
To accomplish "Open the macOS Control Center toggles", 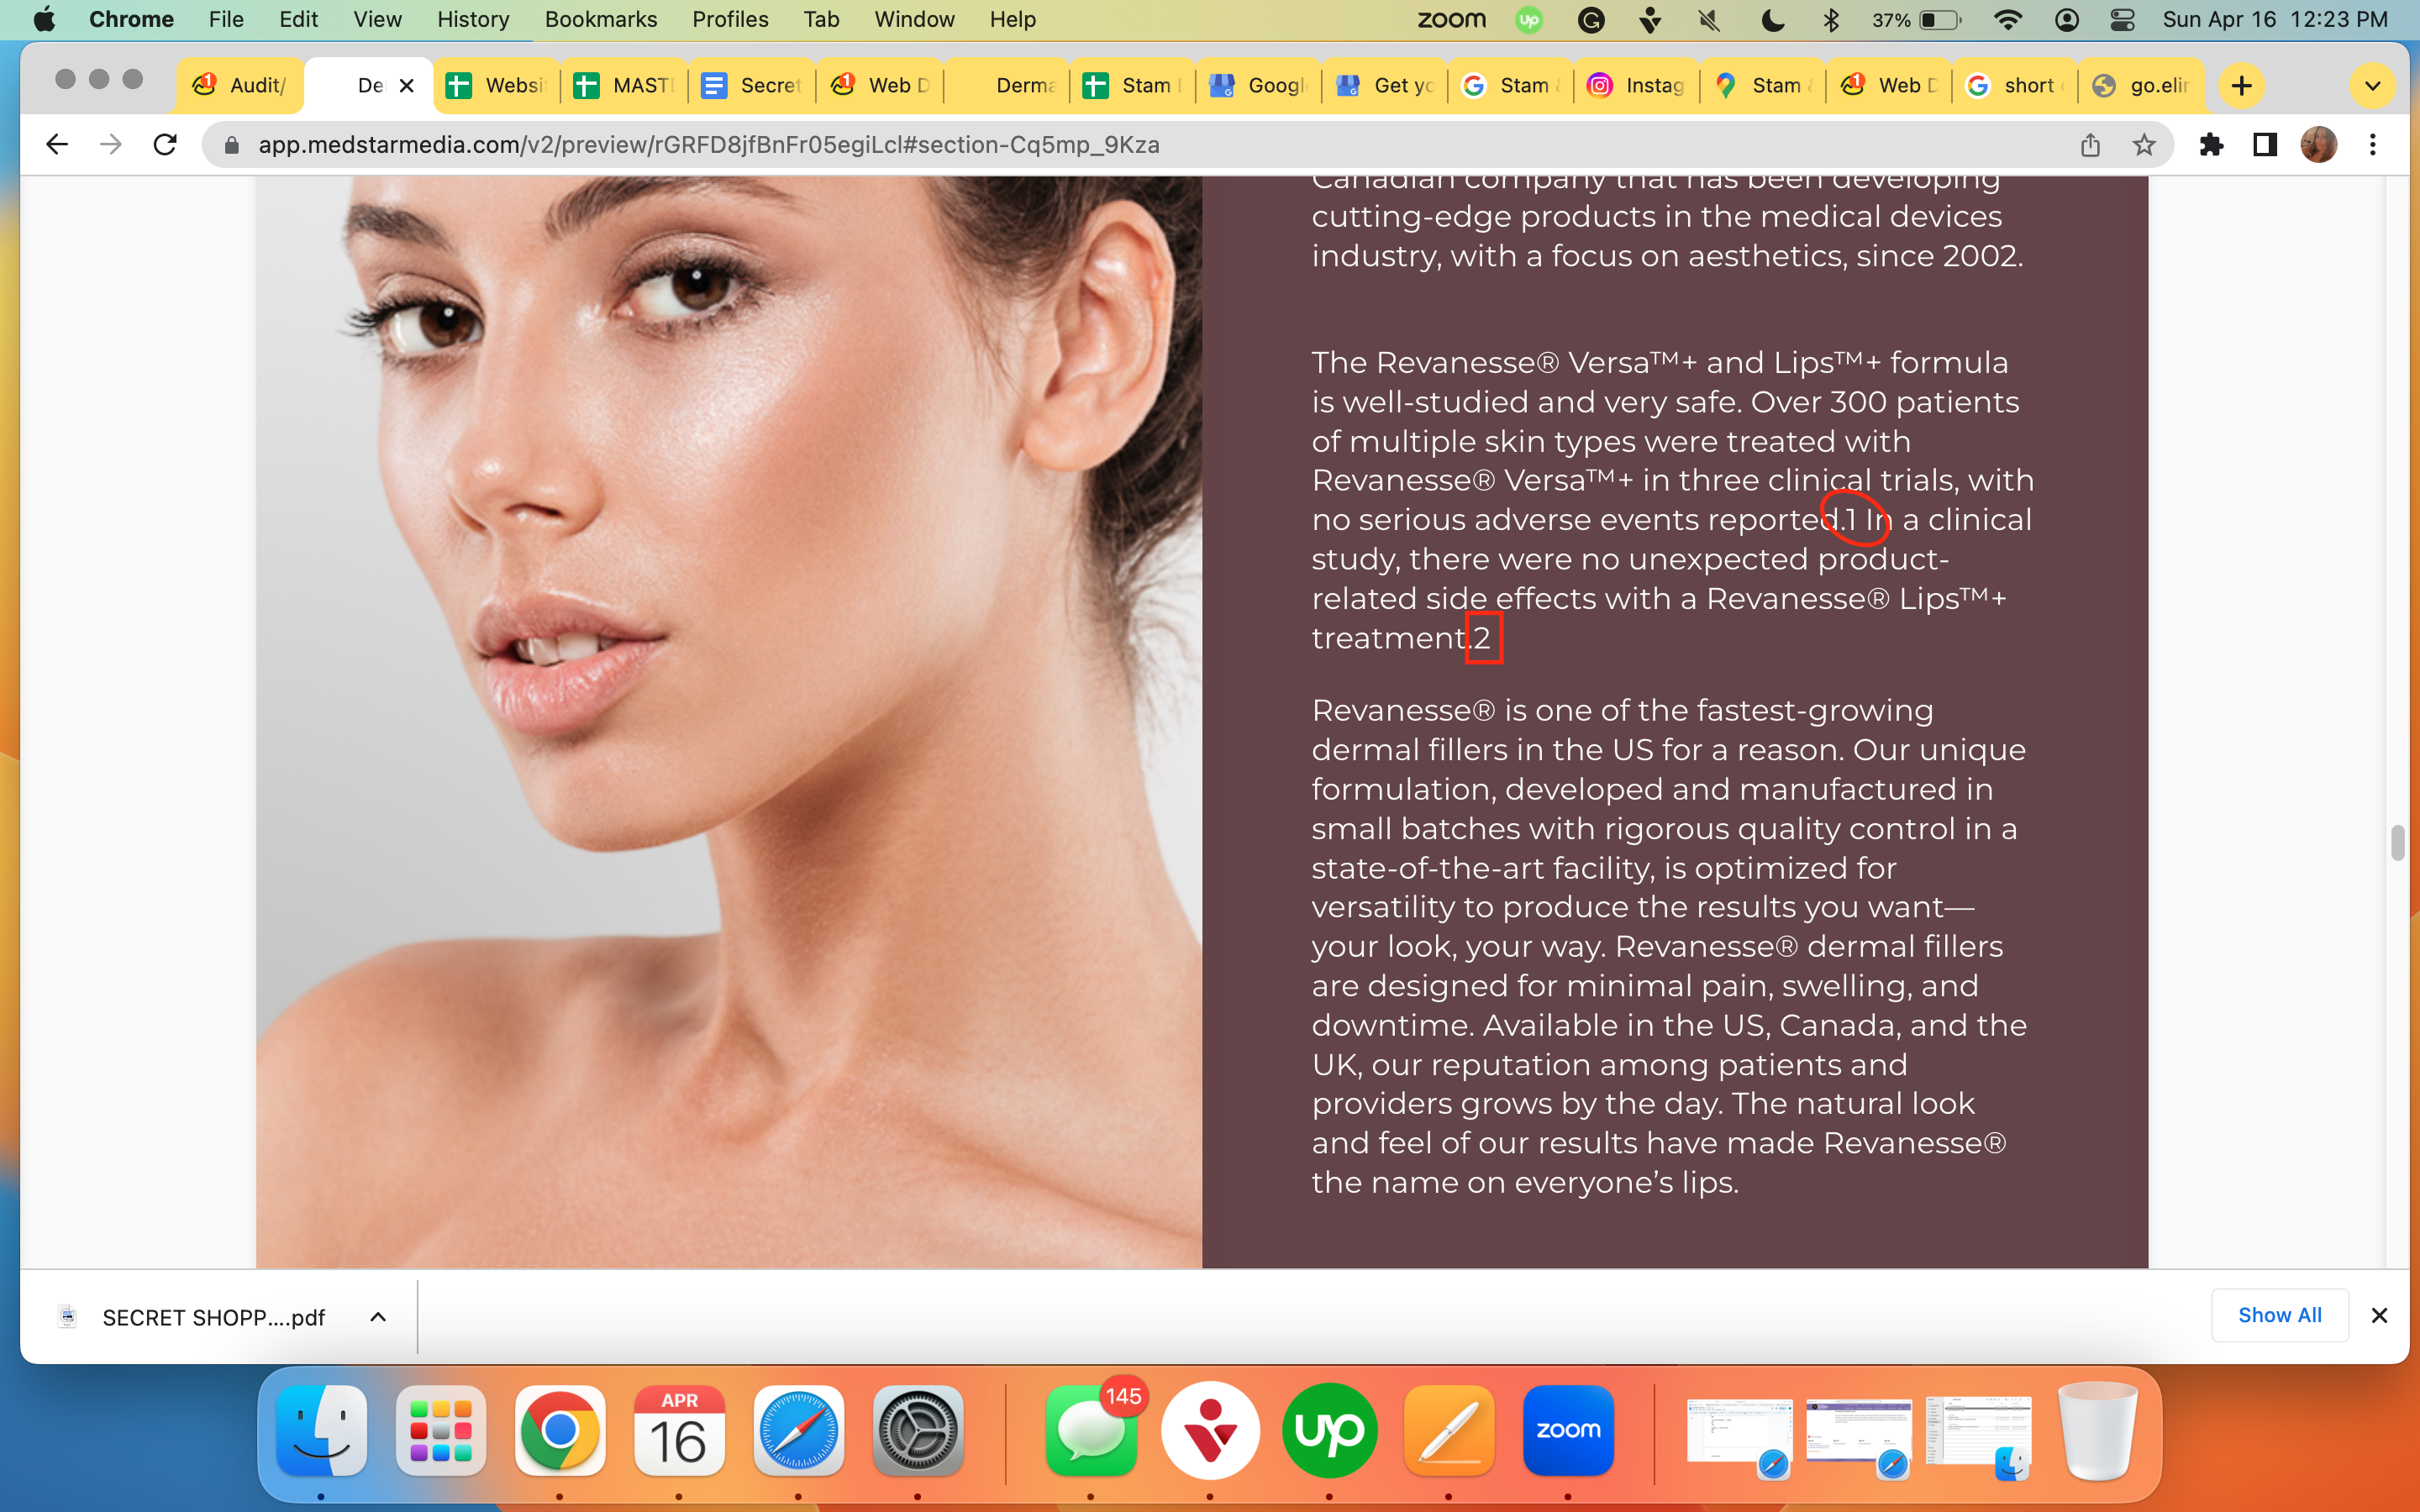I will pyautogui.click(x=2122, y=20).
